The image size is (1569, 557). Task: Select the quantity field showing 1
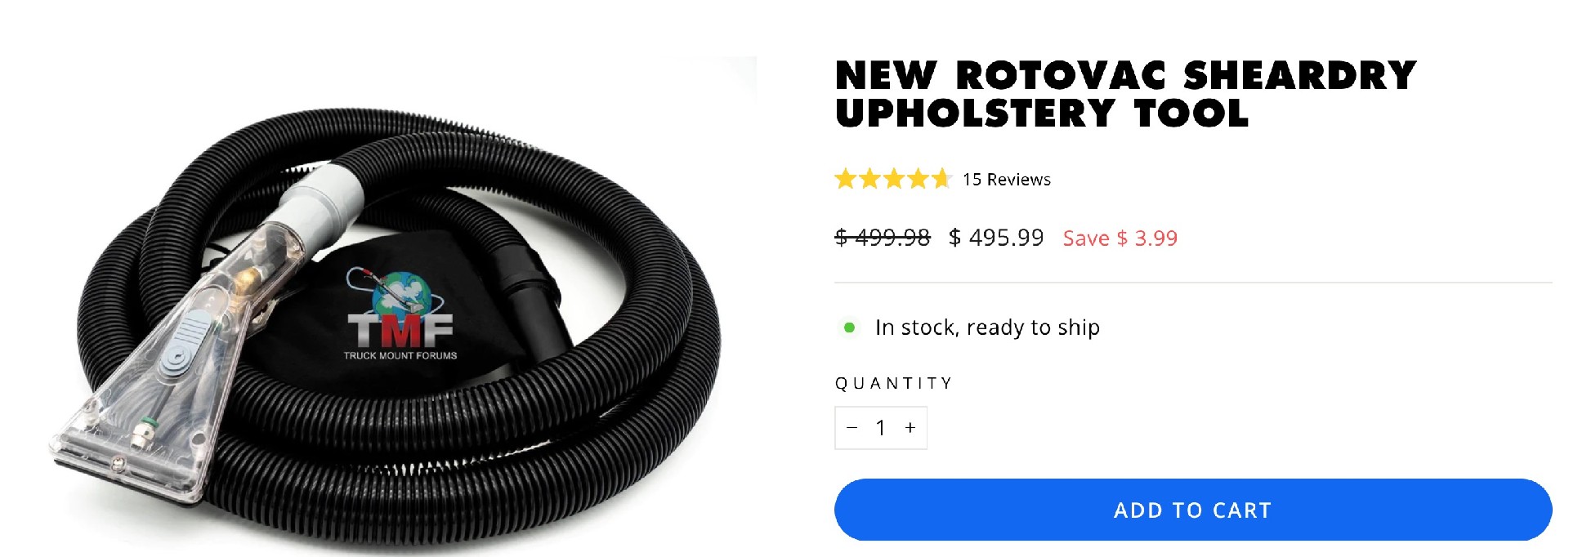click(881, 428)
